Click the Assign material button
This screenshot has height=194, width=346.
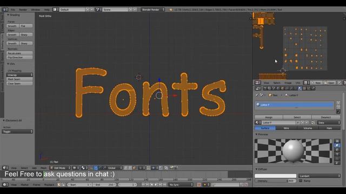tap(269, 117)
